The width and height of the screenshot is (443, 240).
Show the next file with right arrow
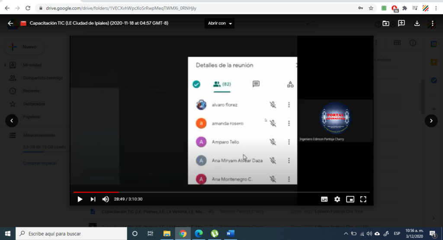click(431, 121)
